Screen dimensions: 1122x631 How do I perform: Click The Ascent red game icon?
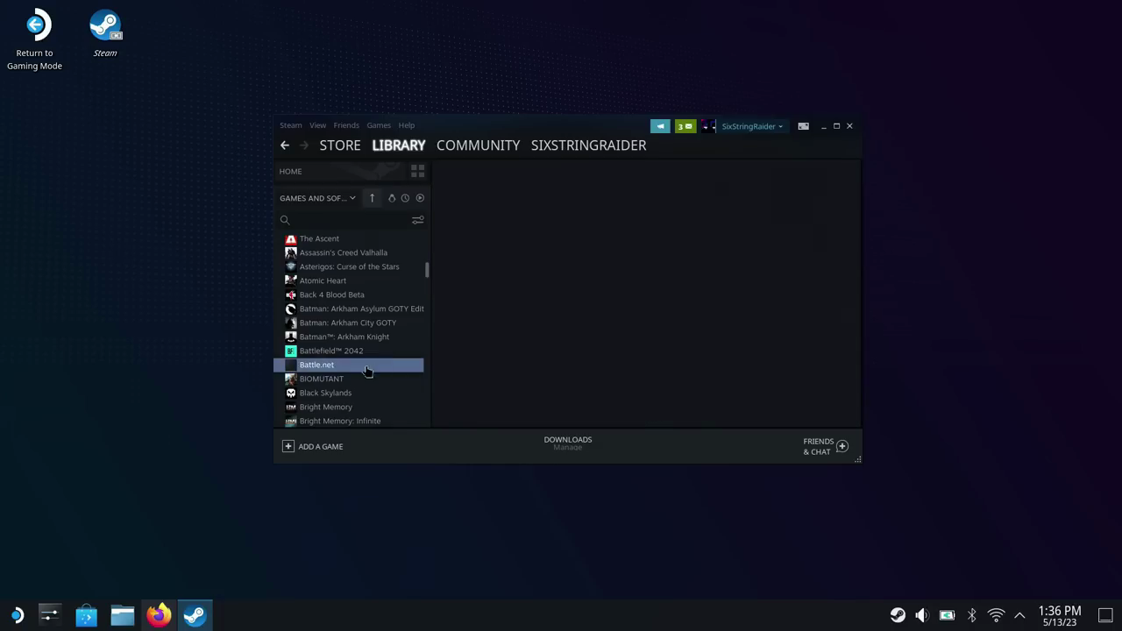pos(291,238)
